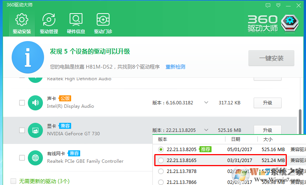
Task: Check the Intel Display Audio checkbox
Action: point(22,102)
